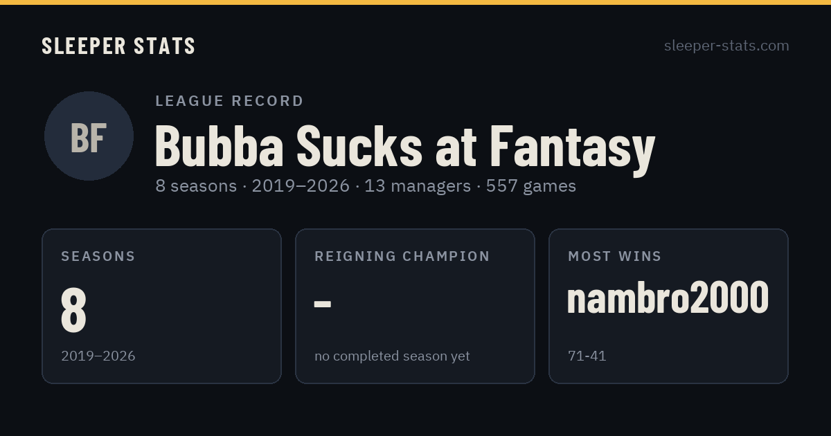Click the nambro2000 manager name

(x=668, y=298)
